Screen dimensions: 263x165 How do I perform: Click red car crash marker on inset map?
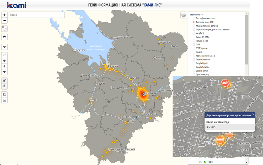point(225,83)
